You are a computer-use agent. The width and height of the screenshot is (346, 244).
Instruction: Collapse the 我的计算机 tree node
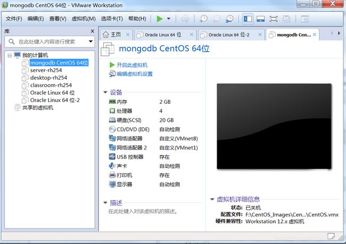(10, 55)
